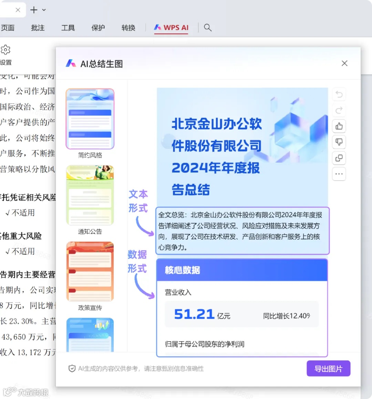Expand the new tab dropdown arrow
The height and width of the screenshot is (399, 372).
click(x=44, y=10)
